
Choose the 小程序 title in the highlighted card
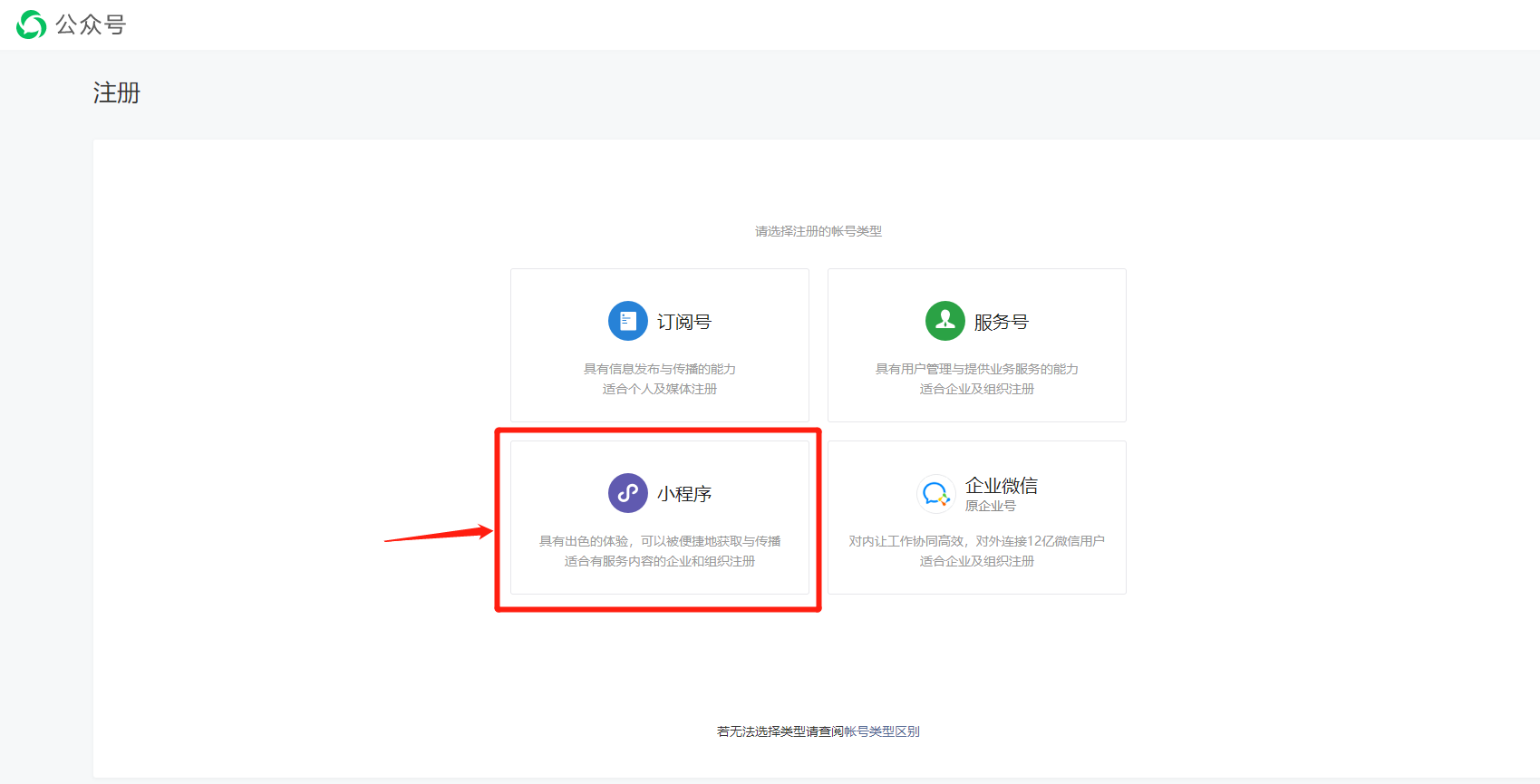pos(684,494)
